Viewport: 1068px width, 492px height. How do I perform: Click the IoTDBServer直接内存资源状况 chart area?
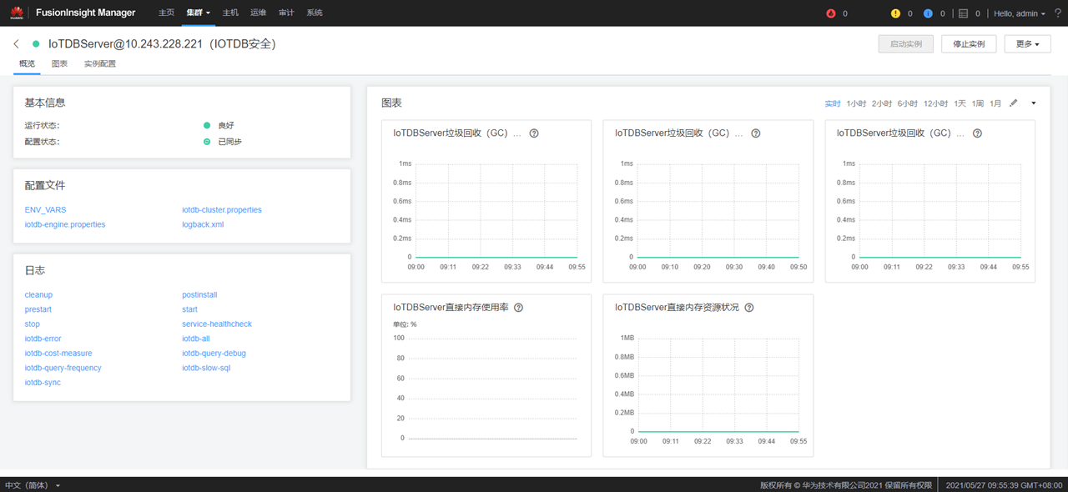click(708, 375)
